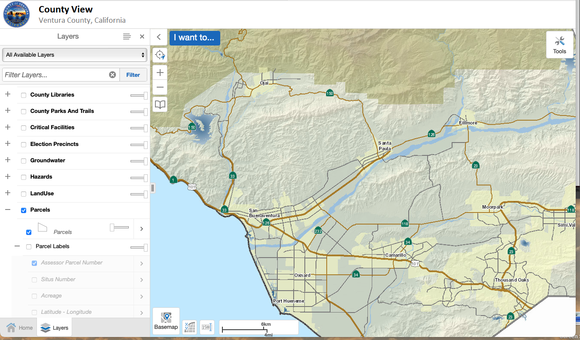Viewport: 580px width, 340px height.
Task: Click the LandUse opacity slider
Action: [139, 194]
